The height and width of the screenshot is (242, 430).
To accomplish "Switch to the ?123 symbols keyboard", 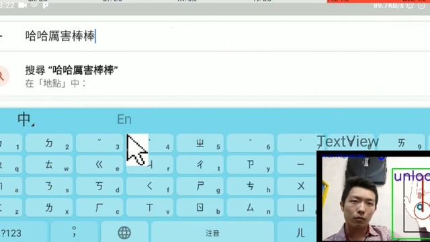I will [x=24, y=232].
